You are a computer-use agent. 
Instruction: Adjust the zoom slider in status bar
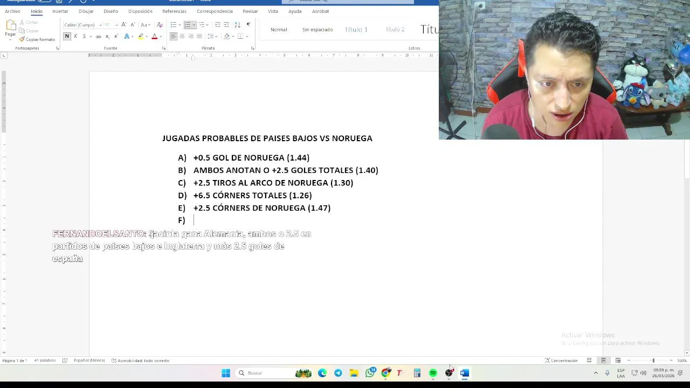coord(653,361)
